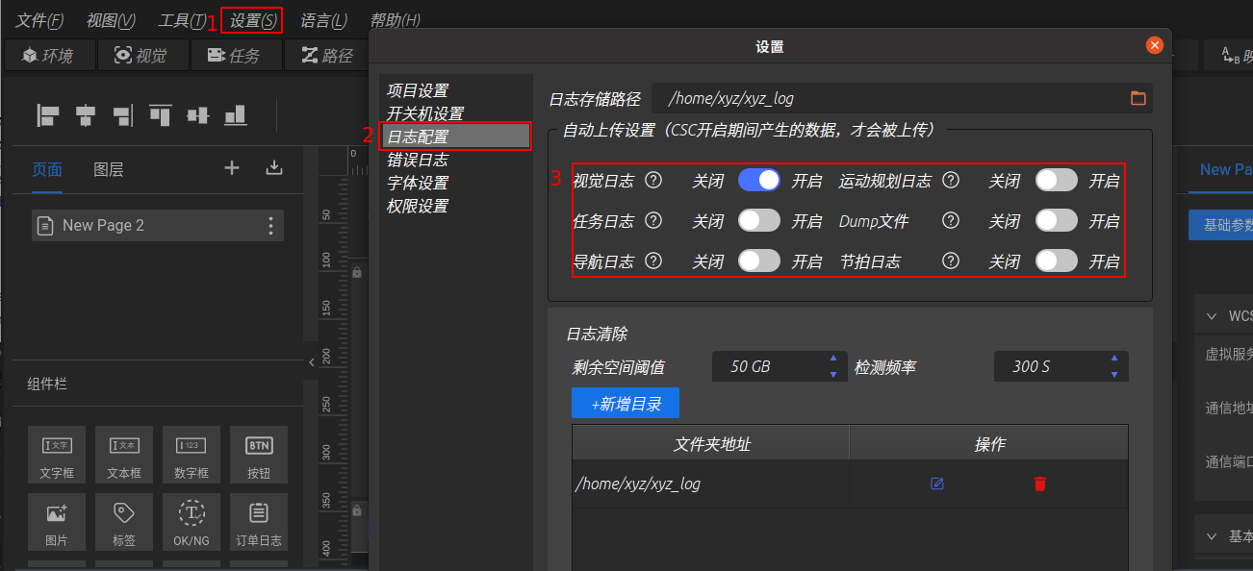Viewport: 1253px width, 571px height.
Task: Disable the 视觉日志 upload toggle
Action: coord(759,180)
